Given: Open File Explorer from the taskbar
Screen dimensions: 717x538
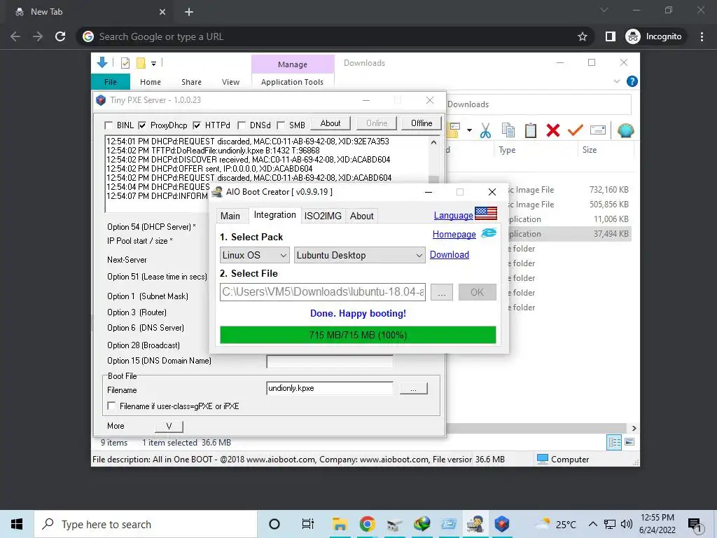Looking at the screenshot, I should tap(340, 524).
